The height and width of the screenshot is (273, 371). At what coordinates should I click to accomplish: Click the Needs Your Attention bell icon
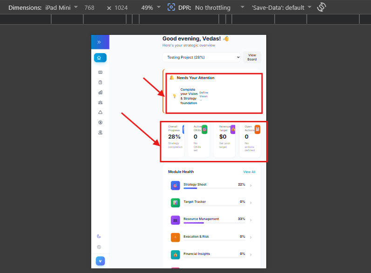coord(172,78)
